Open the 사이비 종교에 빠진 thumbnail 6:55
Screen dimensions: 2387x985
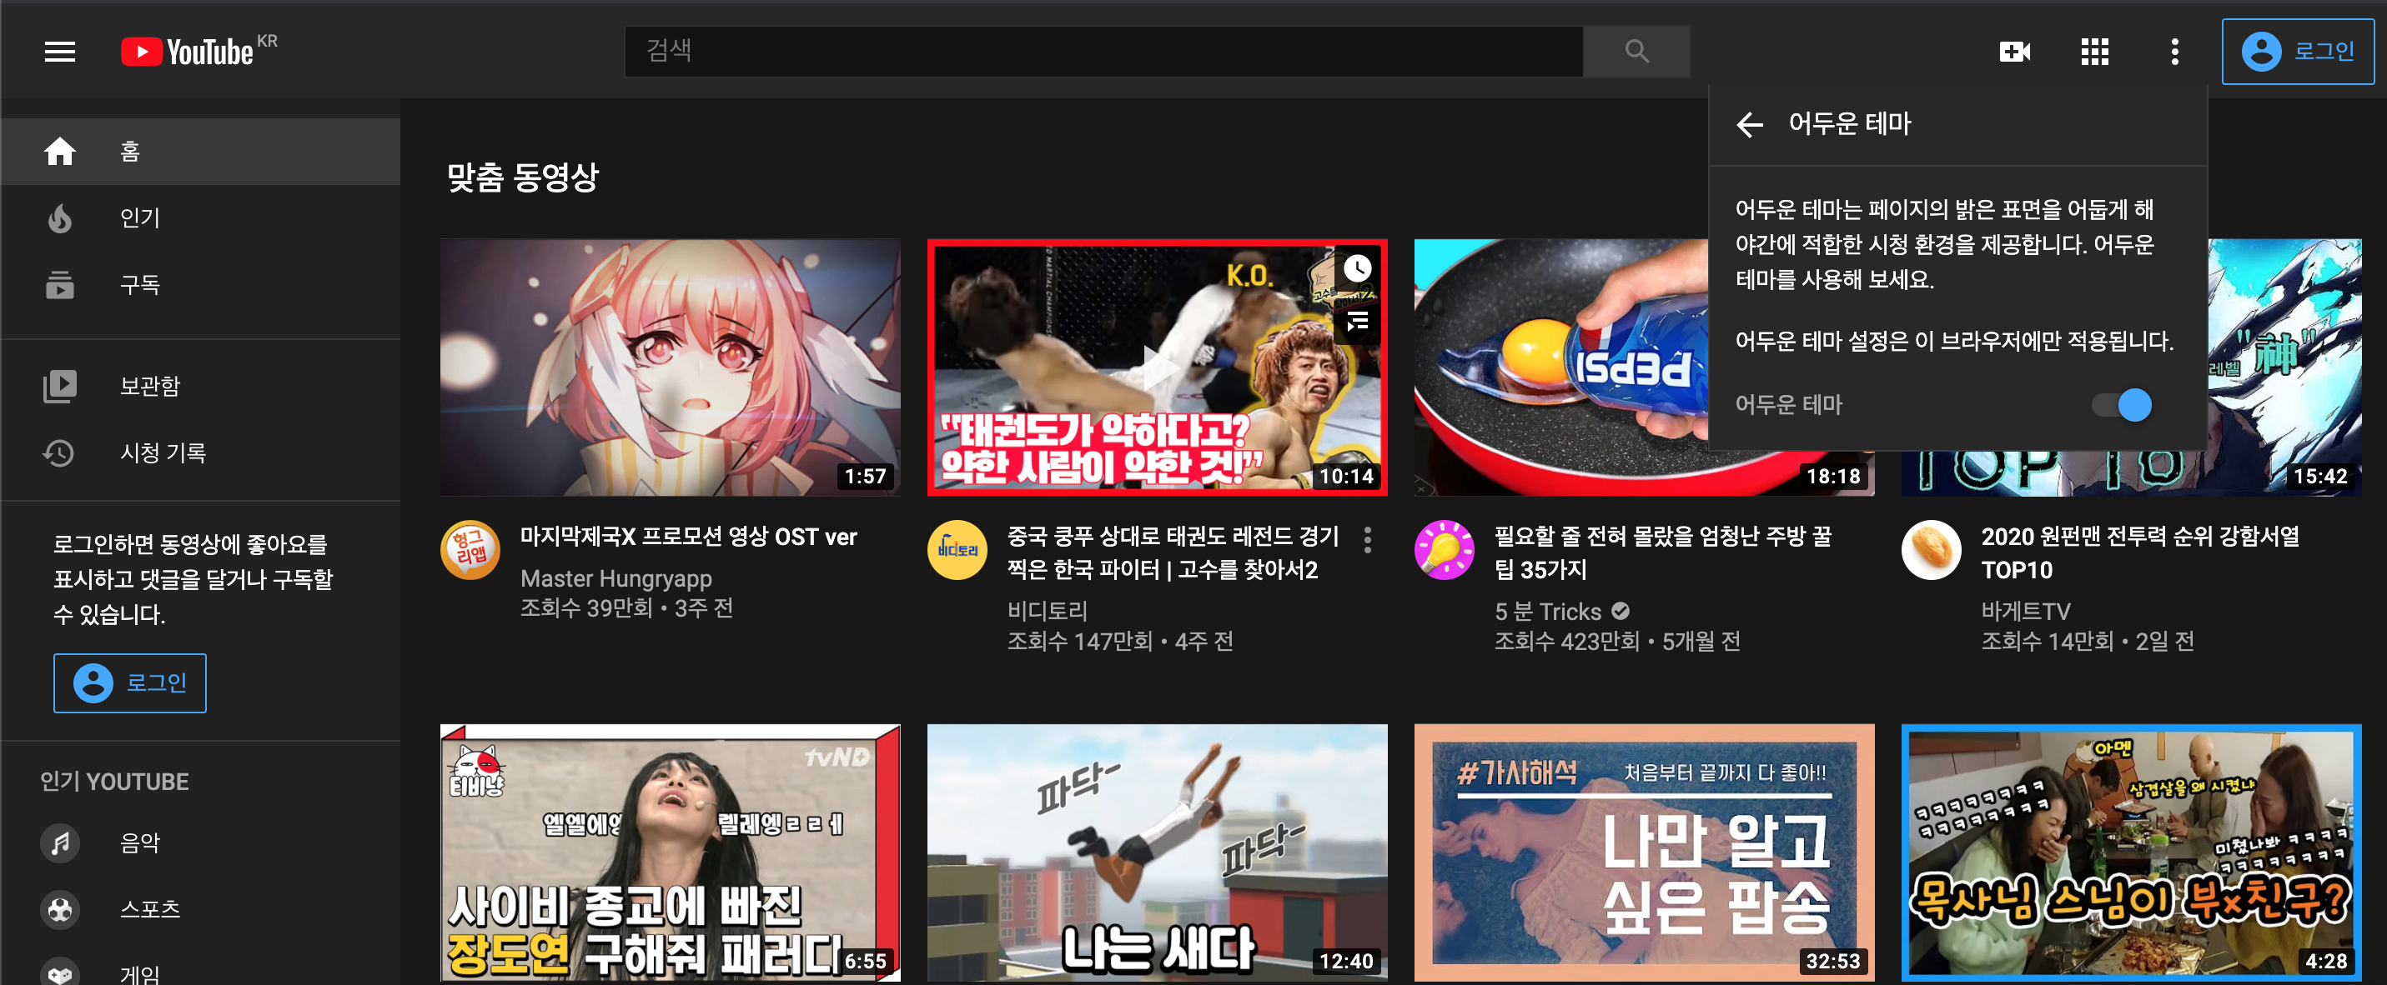[670, 852]
